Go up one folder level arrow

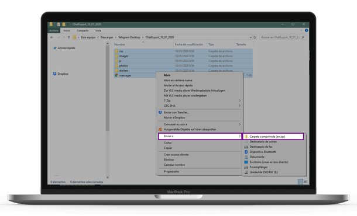(x=68, y=37)
